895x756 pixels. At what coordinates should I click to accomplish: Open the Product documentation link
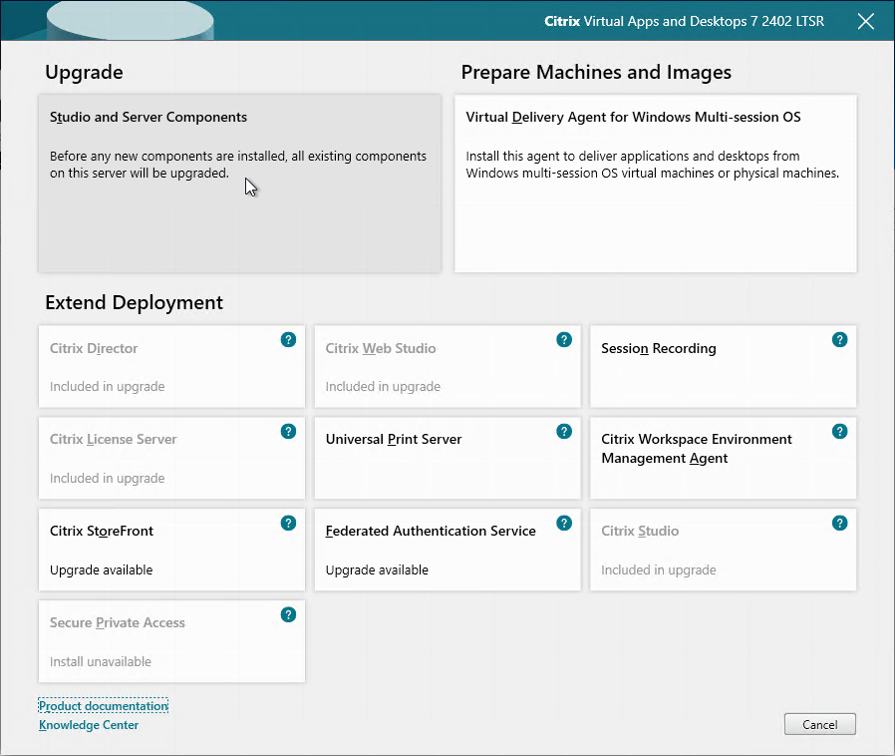tap(104, 706)
